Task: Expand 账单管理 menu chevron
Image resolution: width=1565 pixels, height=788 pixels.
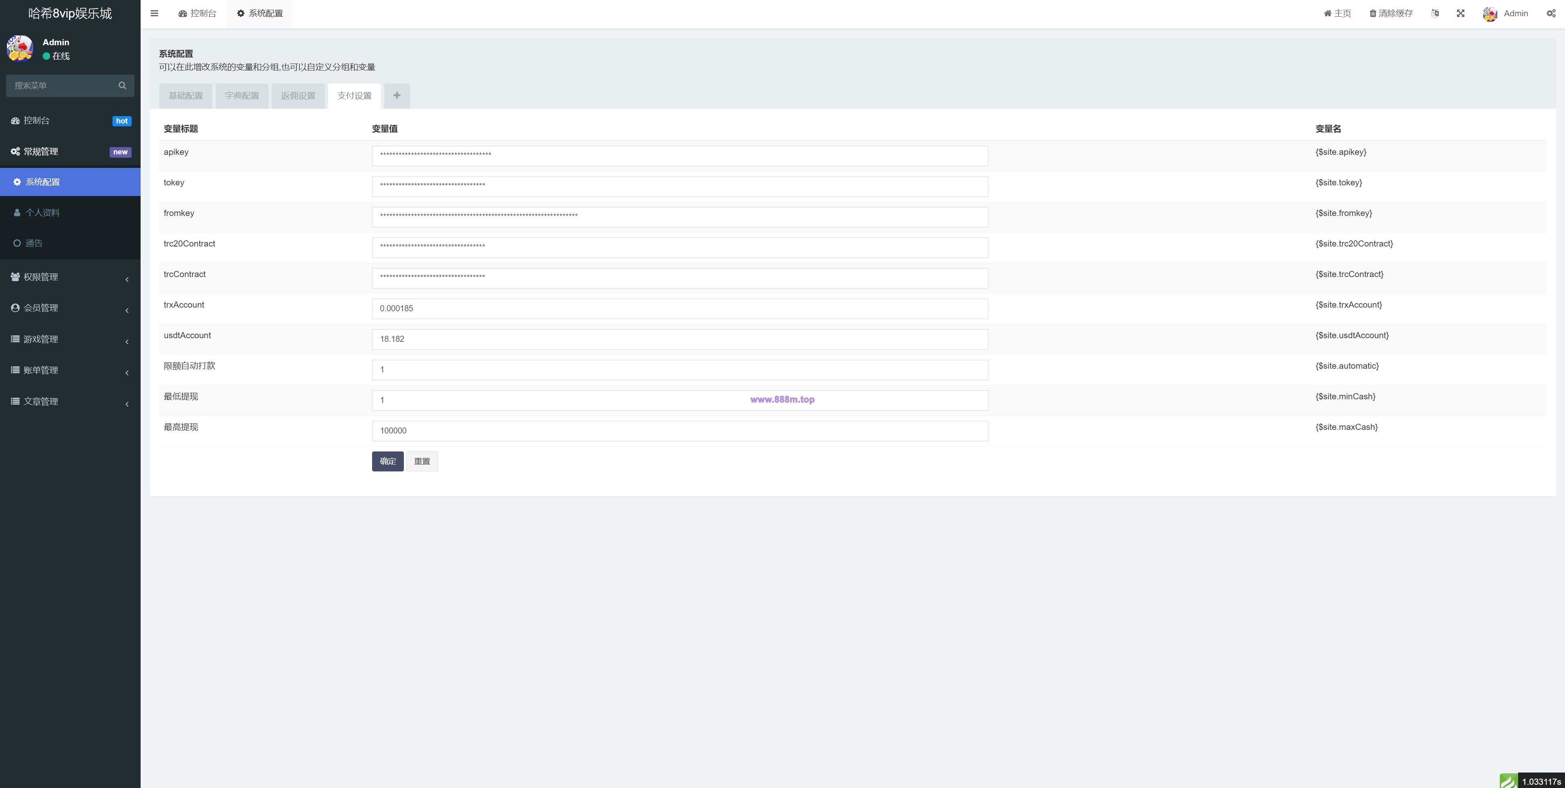Action: click(127, 373)
